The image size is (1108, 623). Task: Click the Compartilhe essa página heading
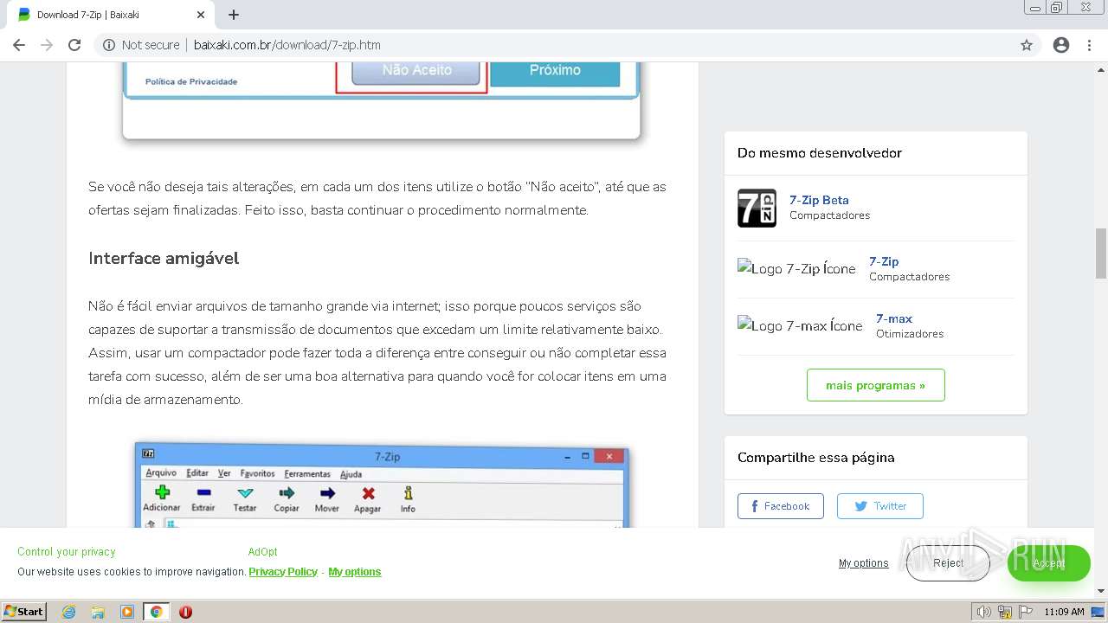point(816,458)
